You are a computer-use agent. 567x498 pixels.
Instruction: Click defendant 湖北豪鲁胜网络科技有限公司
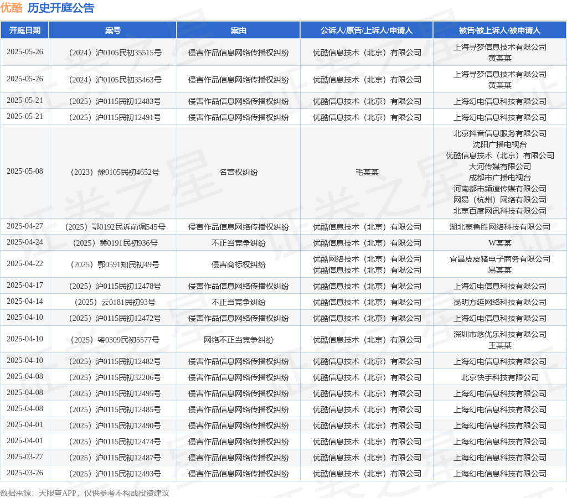pyautogui.click(x=500, y=227)
